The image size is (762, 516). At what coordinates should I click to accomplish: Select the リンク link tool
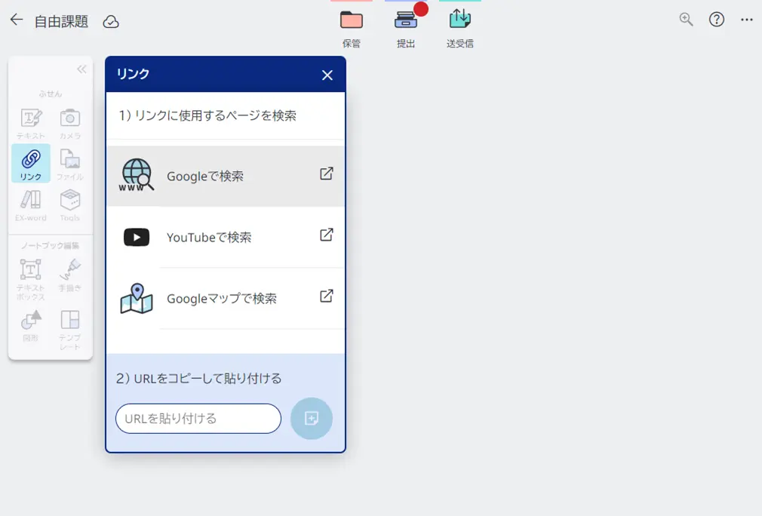tap(30, 164)
